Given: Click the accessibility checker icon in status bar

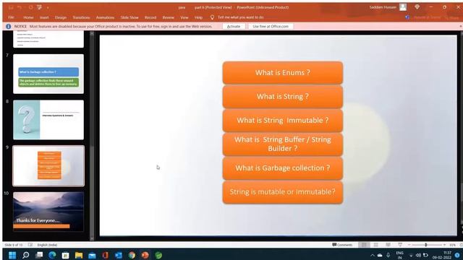Looking at the screenshot, I should tap(30, 245).
